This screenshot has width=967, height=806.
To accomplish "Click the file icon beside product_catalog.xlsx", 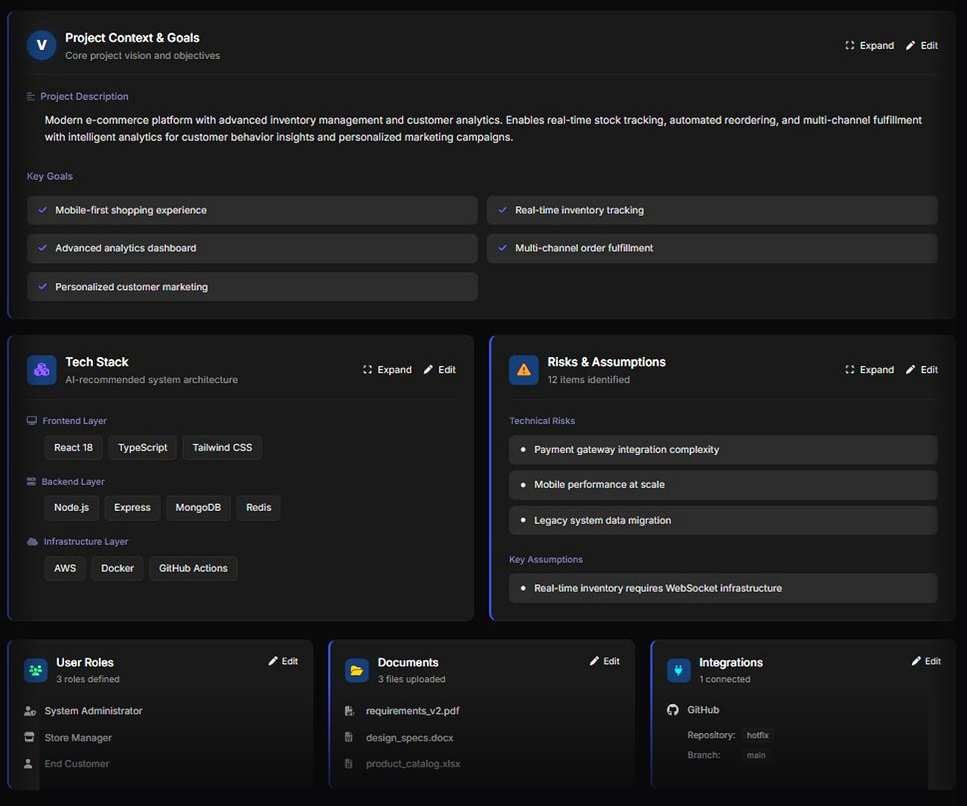I will [348, 764].
